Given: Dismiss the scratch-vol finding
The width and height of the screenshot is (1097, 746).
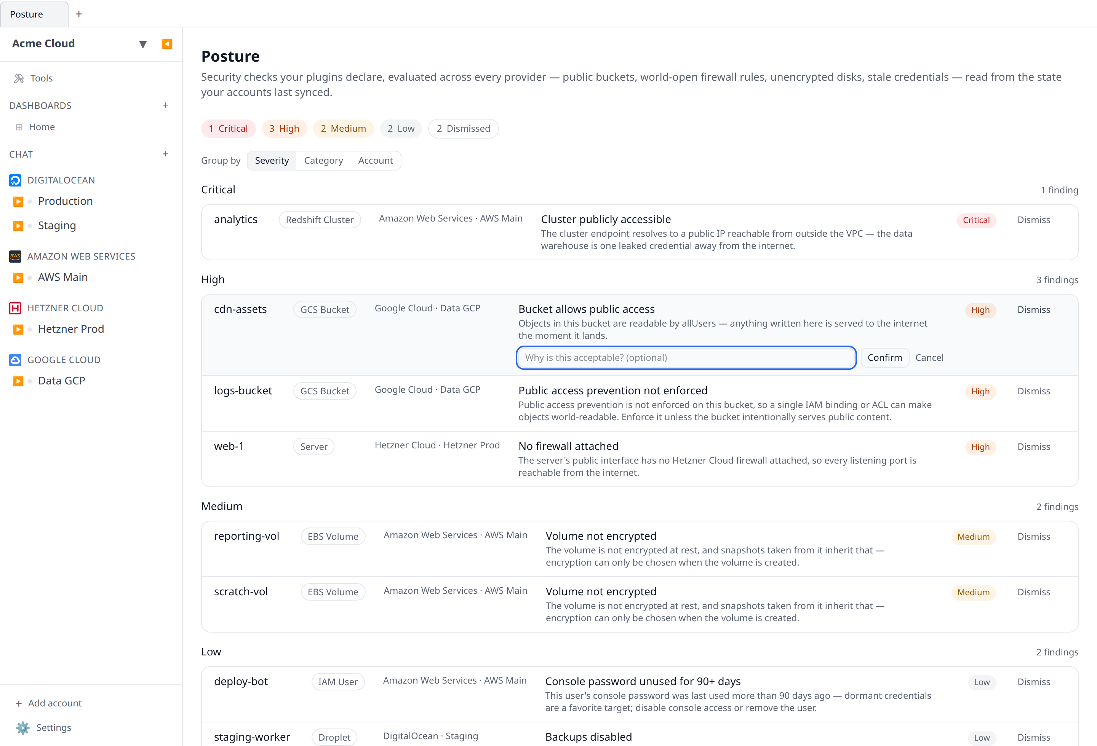Looking at the screenshot, I should pyautogui.click(x=1034, y=592).
